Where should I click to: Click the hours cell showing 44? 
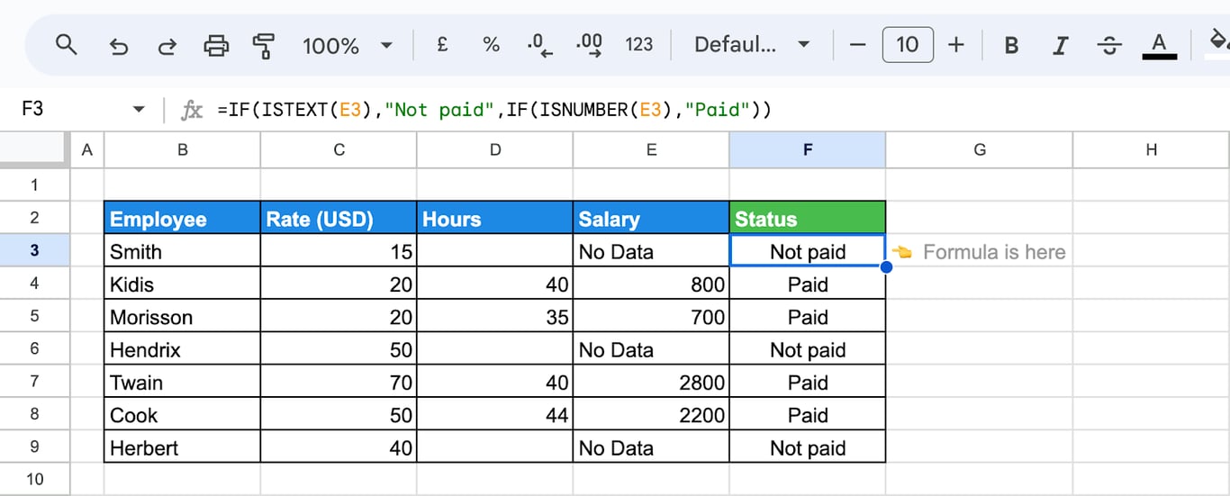(495, 414)
